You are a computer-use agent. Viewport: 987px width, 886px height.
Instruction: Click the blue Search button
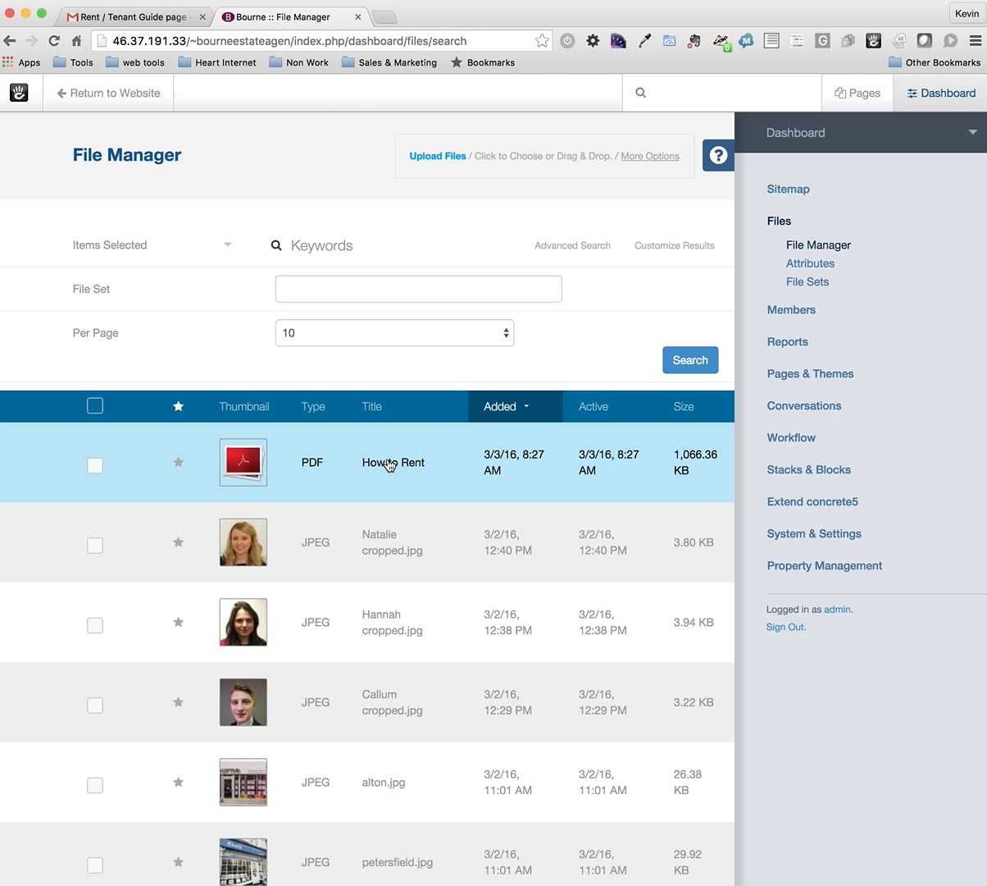[x=690, y=360]
